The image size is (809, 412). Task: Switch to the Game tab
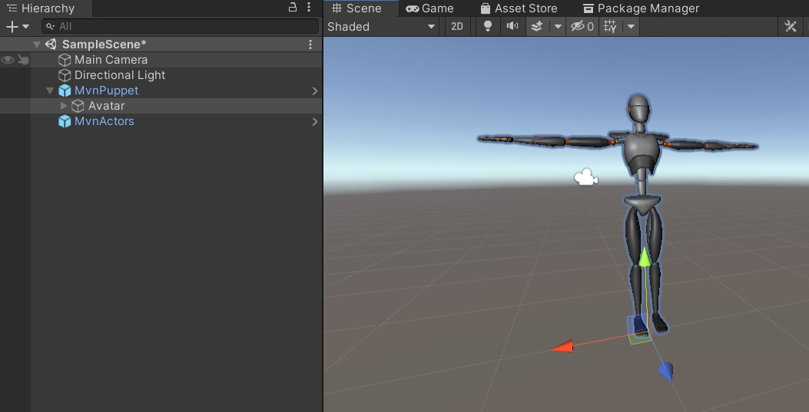click(429, 8)
